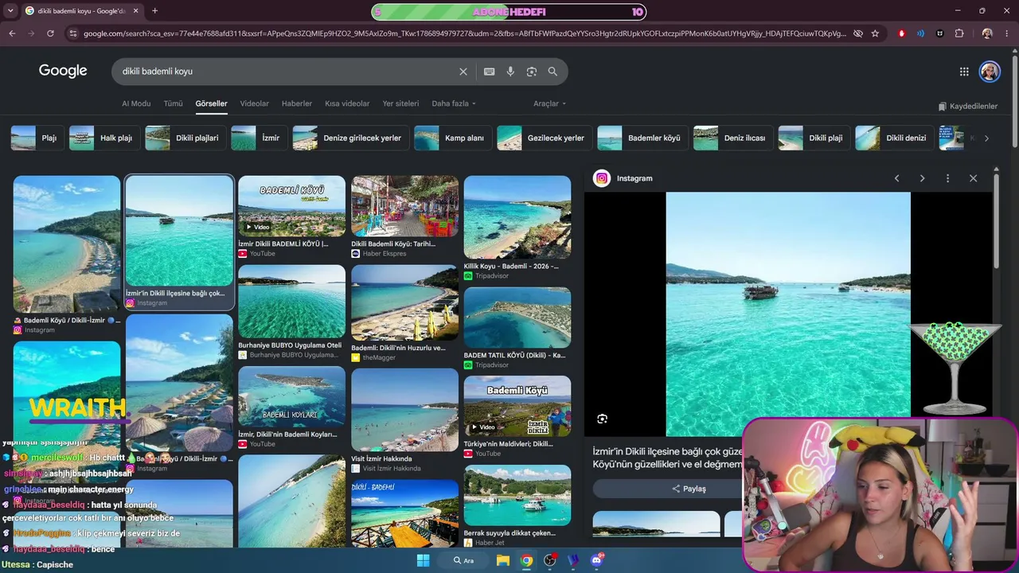Search inside the preview image with Lens

(603, 419)
